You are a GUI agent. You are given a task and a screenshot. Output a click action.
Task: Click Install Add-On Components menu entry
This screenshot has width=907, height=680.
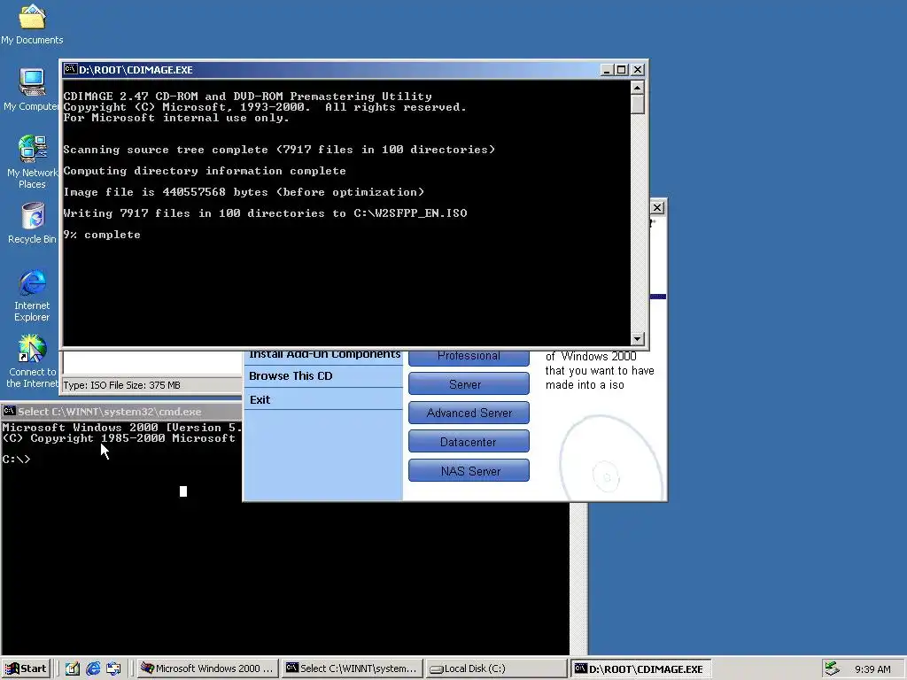point(324,355)
